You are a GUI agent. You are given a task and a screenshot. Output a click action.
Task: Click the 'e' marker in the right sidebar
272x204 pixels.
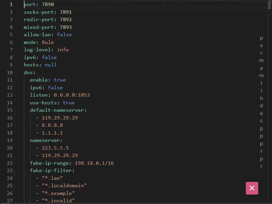click(261, 114)
